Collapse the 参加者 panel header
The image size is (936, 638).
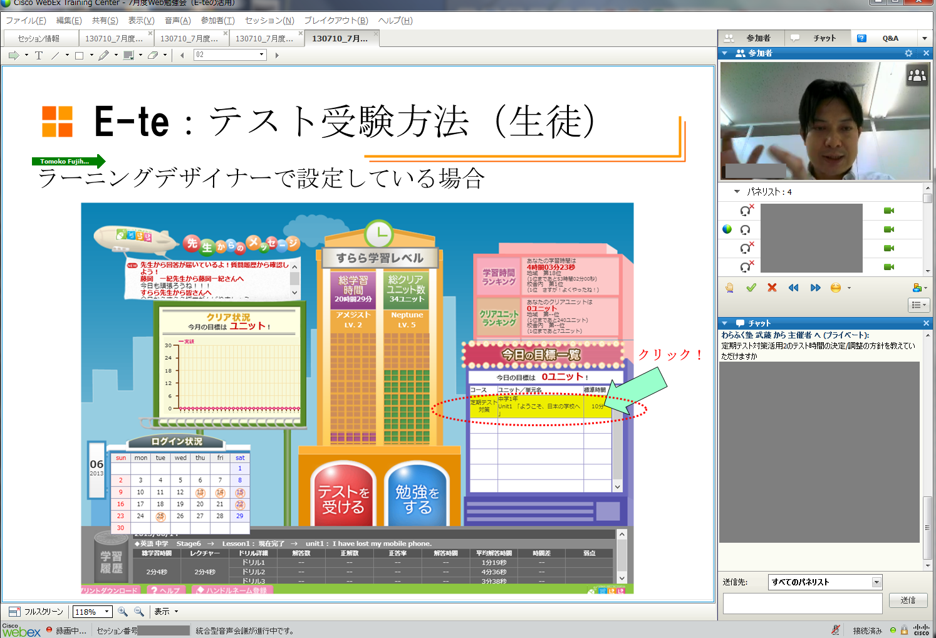pos(725,53)
